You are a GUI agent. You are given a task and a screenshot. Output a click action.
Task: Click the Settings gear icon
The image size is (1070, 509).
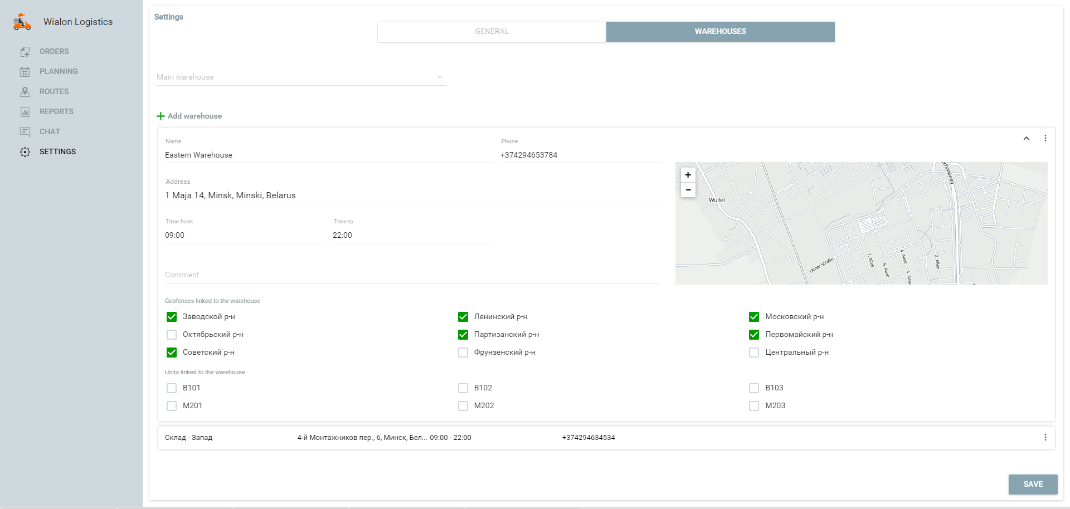(x=25, y=152)
